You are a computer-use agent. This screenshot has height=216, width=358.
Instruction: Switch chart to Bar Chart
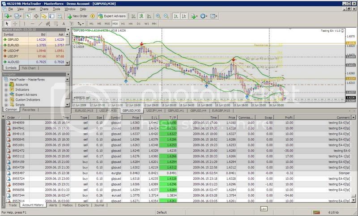click(133, 16)
